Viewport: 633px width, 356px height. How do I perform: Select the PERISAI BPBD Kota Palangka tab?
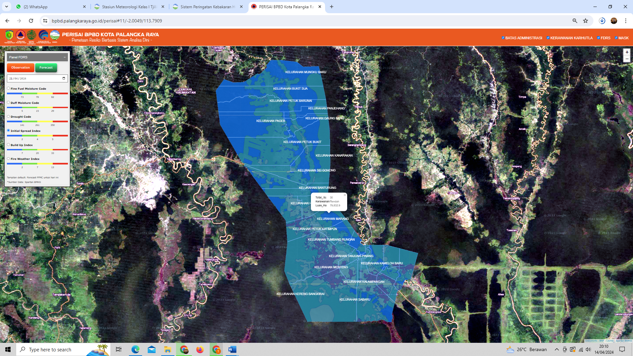point(286,7)
